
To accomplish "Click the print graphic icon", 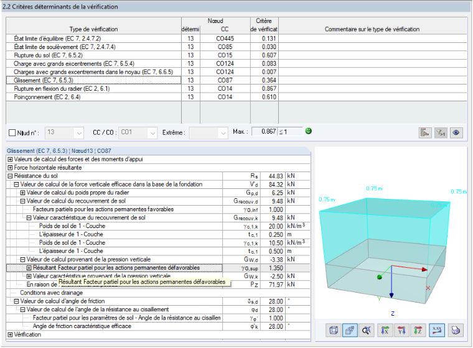I will 456,330.
